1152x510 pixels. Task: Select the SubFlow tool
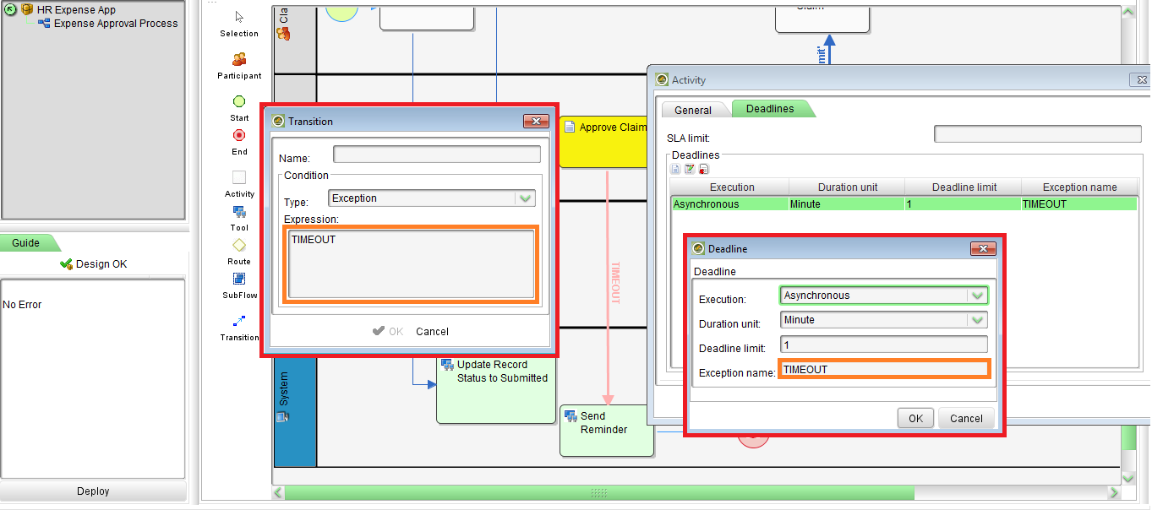239,279
